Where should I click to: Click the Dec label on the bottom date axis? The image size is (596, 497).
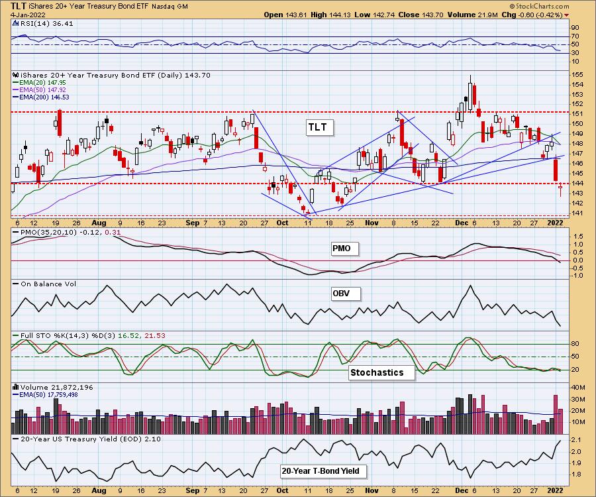point(461,490)
